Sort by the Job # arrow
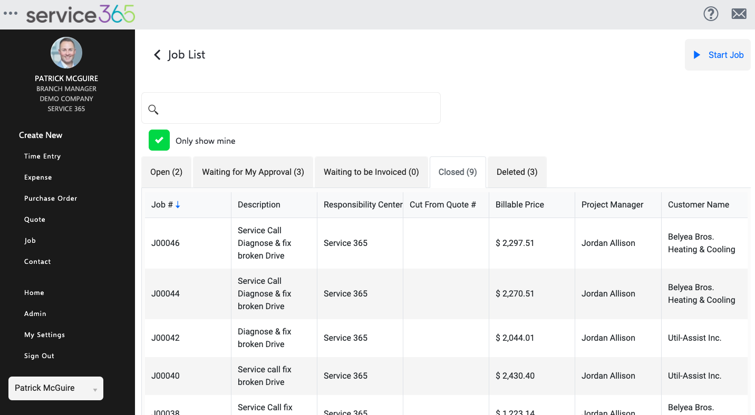The image size is (755, 415). click(178, 205)
